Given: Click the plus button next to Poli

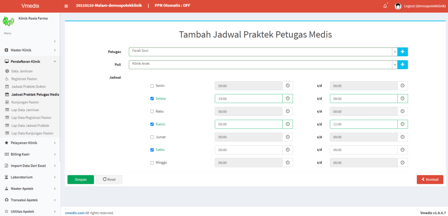Looking at the screenshot, I should (x=402, y=65).
